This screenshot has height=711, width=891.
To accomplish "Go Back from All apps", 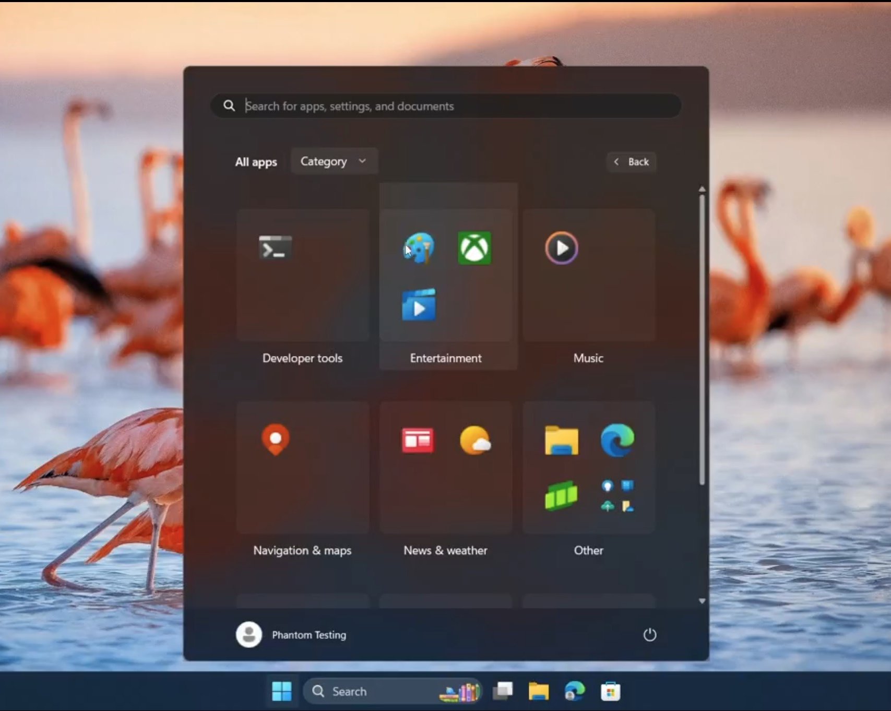I will coord(632,162).
